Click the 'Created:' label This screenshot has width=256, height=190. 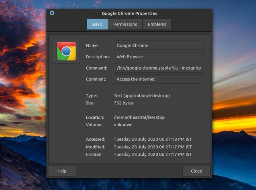pyautogui.click(x=94, y=154)
